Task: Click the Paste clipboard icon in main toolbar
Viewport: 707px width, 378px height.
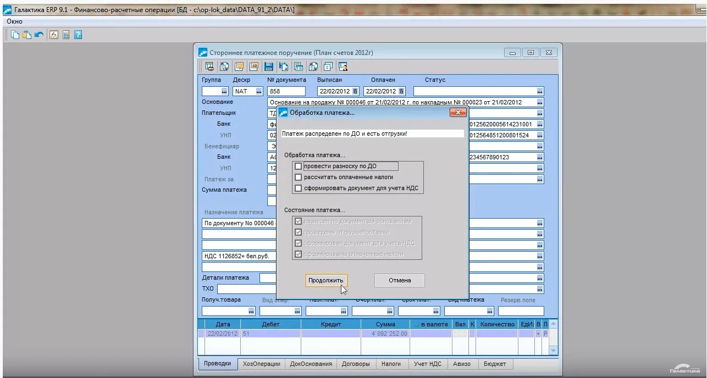Action: pyautogui.click(x=27, y=35)
